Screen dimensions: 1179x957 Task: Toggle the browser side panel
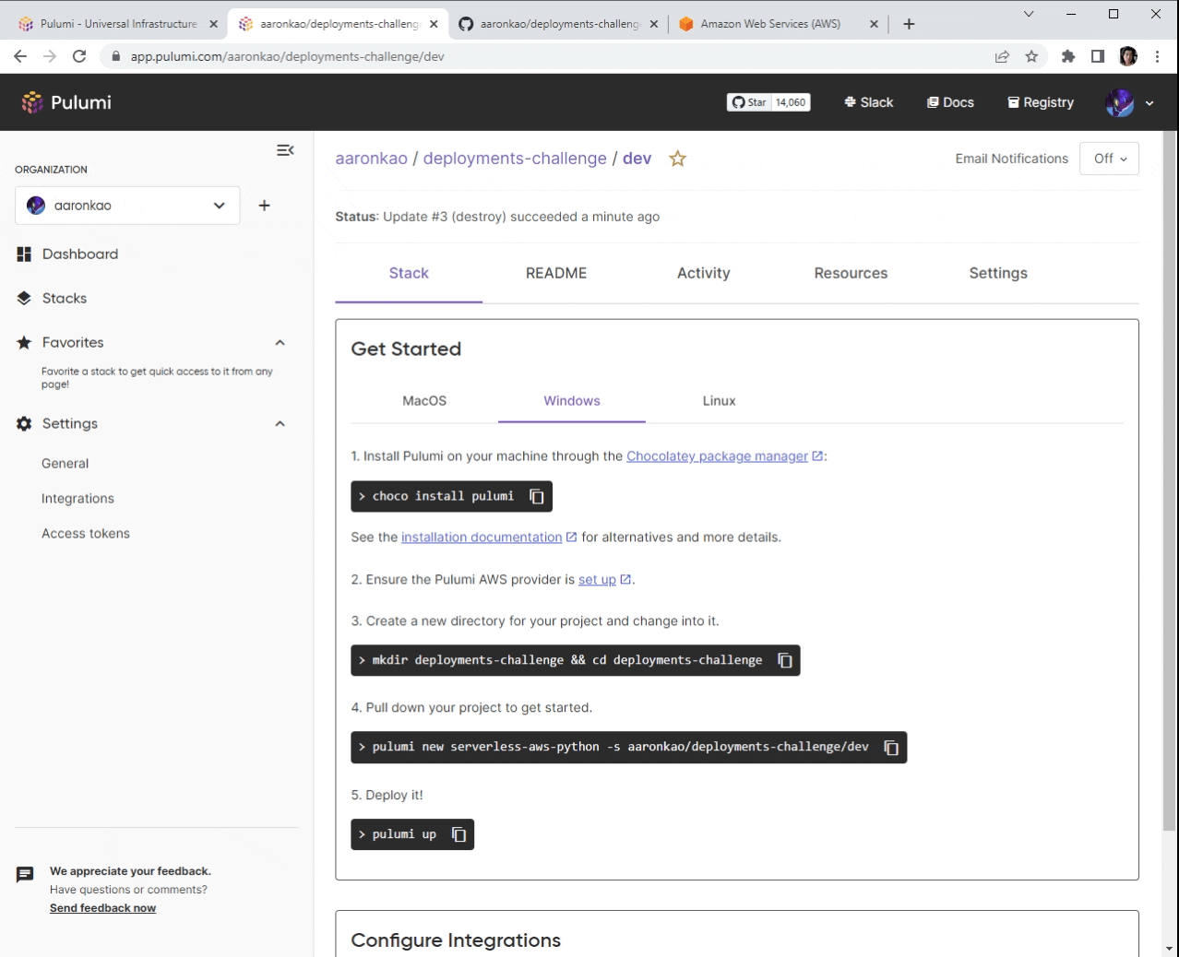tap(1098, 56)
